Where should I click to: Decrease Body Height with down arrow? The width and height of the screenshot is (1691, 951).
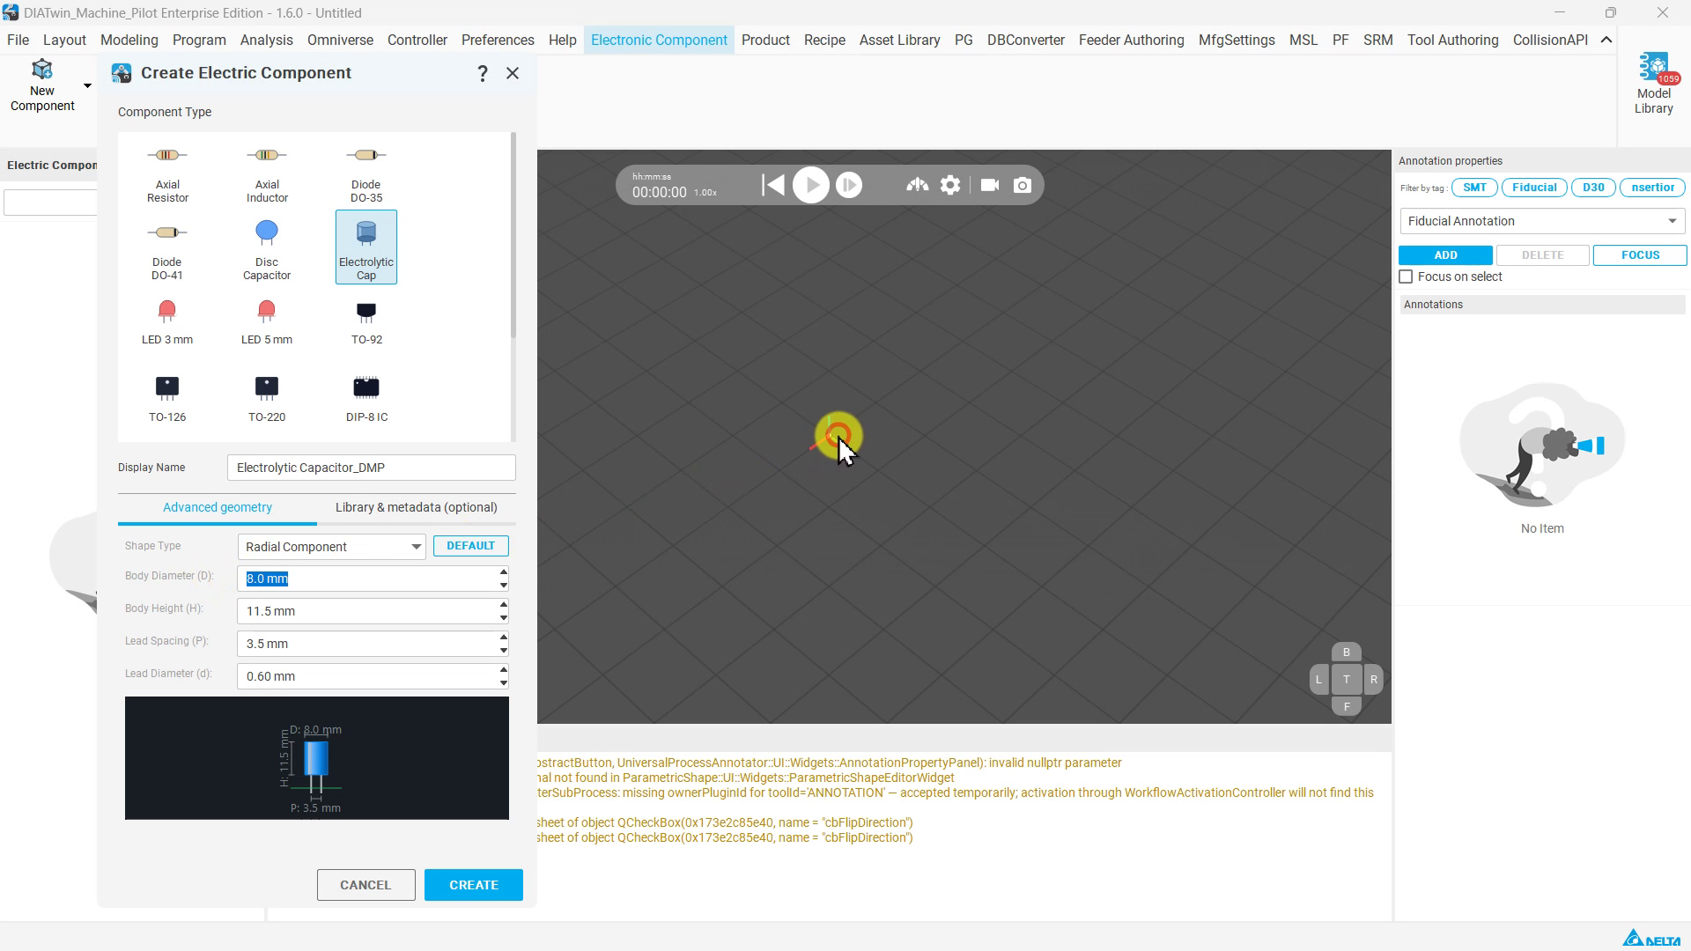tap(504, 618)
